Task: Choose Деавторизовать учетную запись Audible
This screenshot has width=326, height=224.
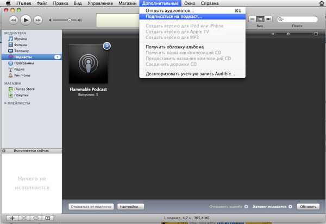Action: pos(192,74)
